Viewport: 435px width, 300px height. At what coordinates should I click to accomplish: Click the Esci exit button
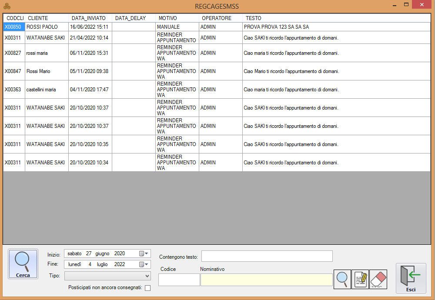[411, 278]
